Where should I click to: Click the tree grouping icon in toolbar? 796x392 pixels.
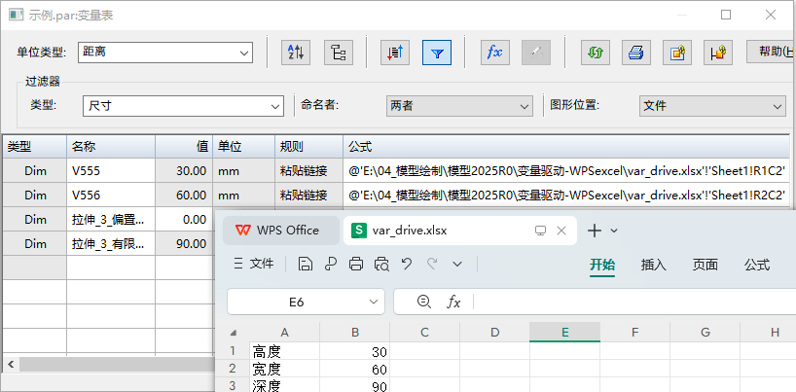[x=339, y=52]
